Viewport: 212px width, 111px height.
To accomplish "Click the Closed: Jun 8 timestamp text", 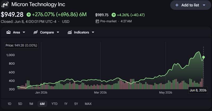I will pyautogui.click(x=28, y=22).
